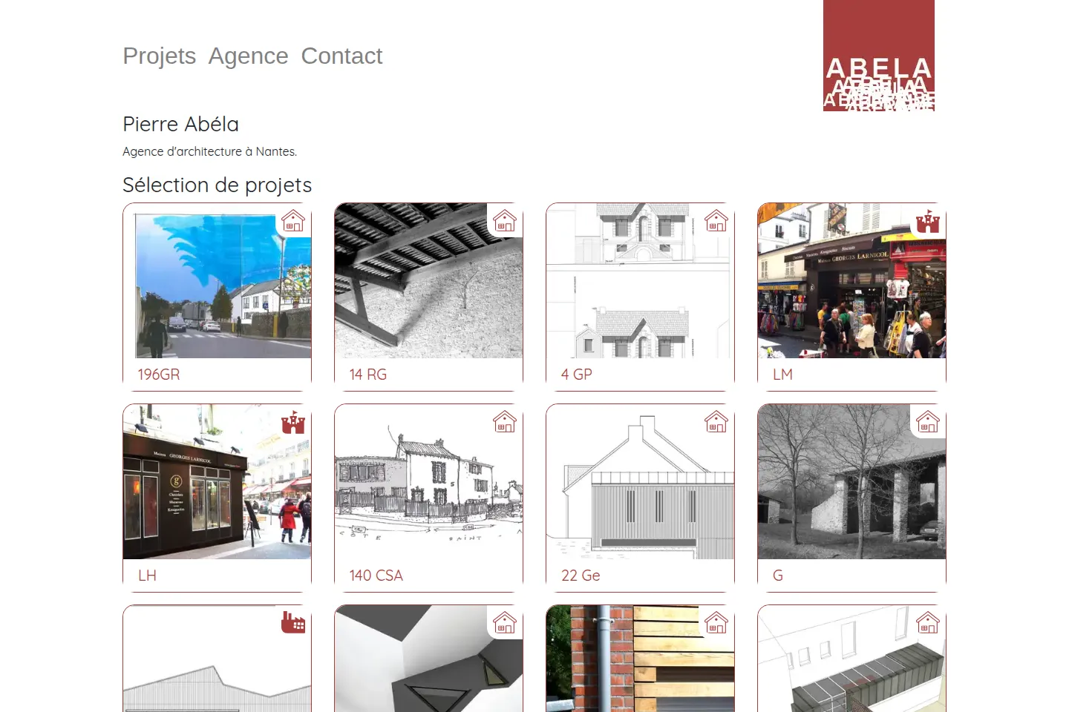The width and height of the screenshot is (1069, 712).
Task: Click the 22 Ge project title
Action: (x=581, y=576)
